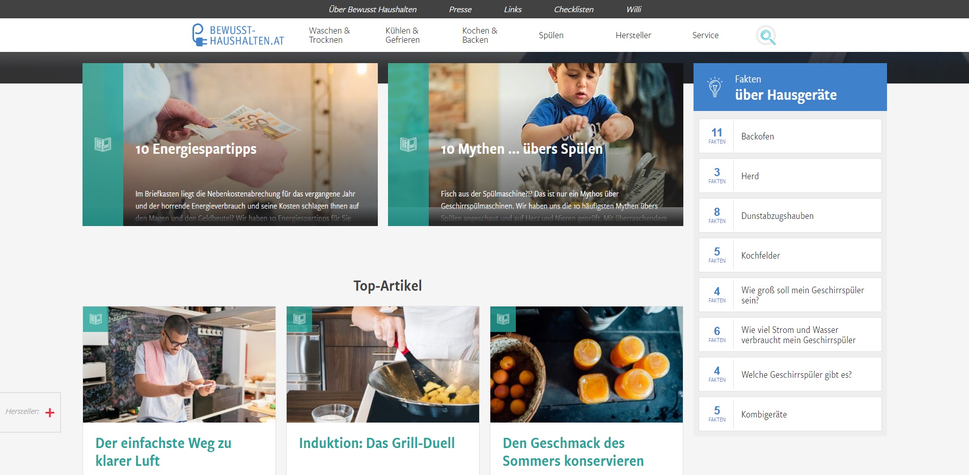Click book icon on Sommers konservieren image
Screen dimensions: 969x475
click(x=503, y=319)
